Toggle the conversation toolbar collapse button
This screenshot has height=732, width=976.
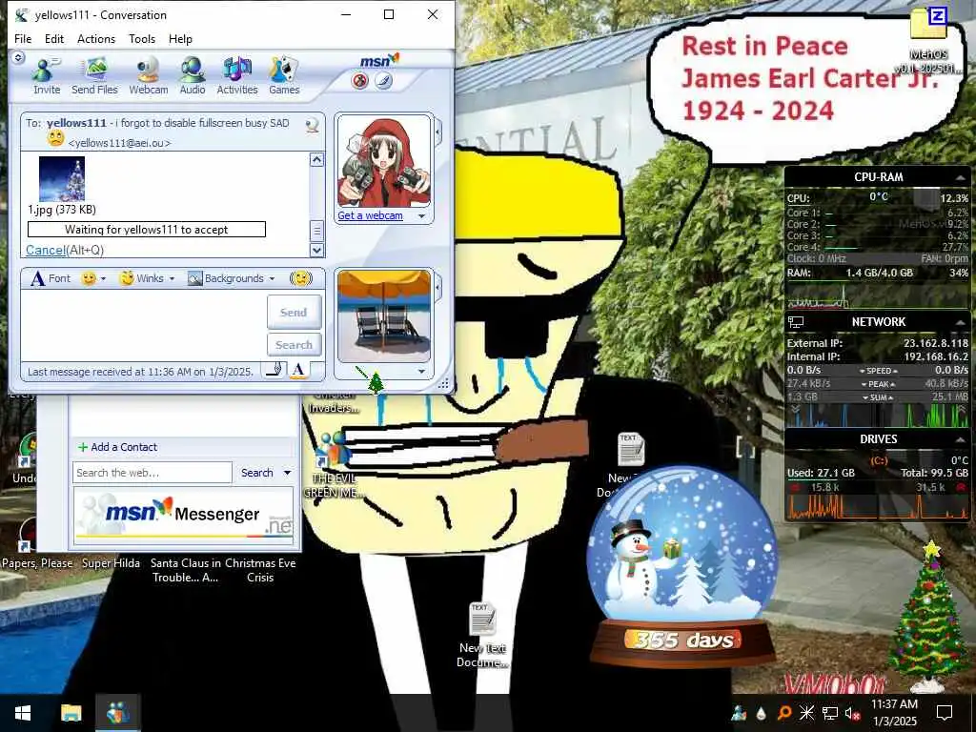click(18, 57)
